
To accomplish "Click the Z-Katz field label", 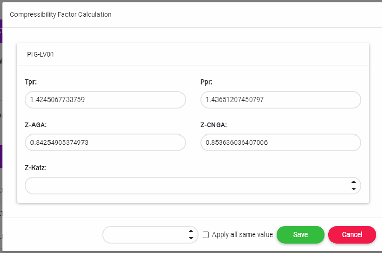I will (x=36, y=167).
